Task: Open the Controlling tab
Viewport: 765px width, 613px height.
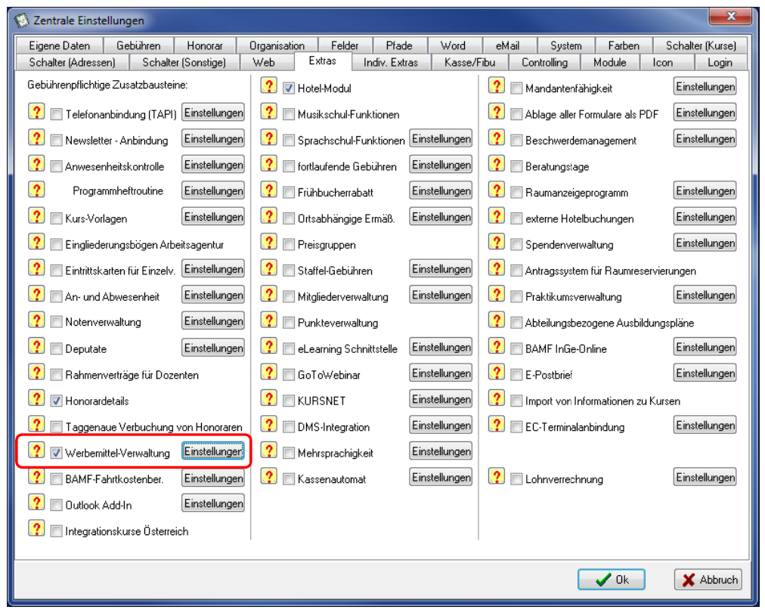Action: click(544, 63)
